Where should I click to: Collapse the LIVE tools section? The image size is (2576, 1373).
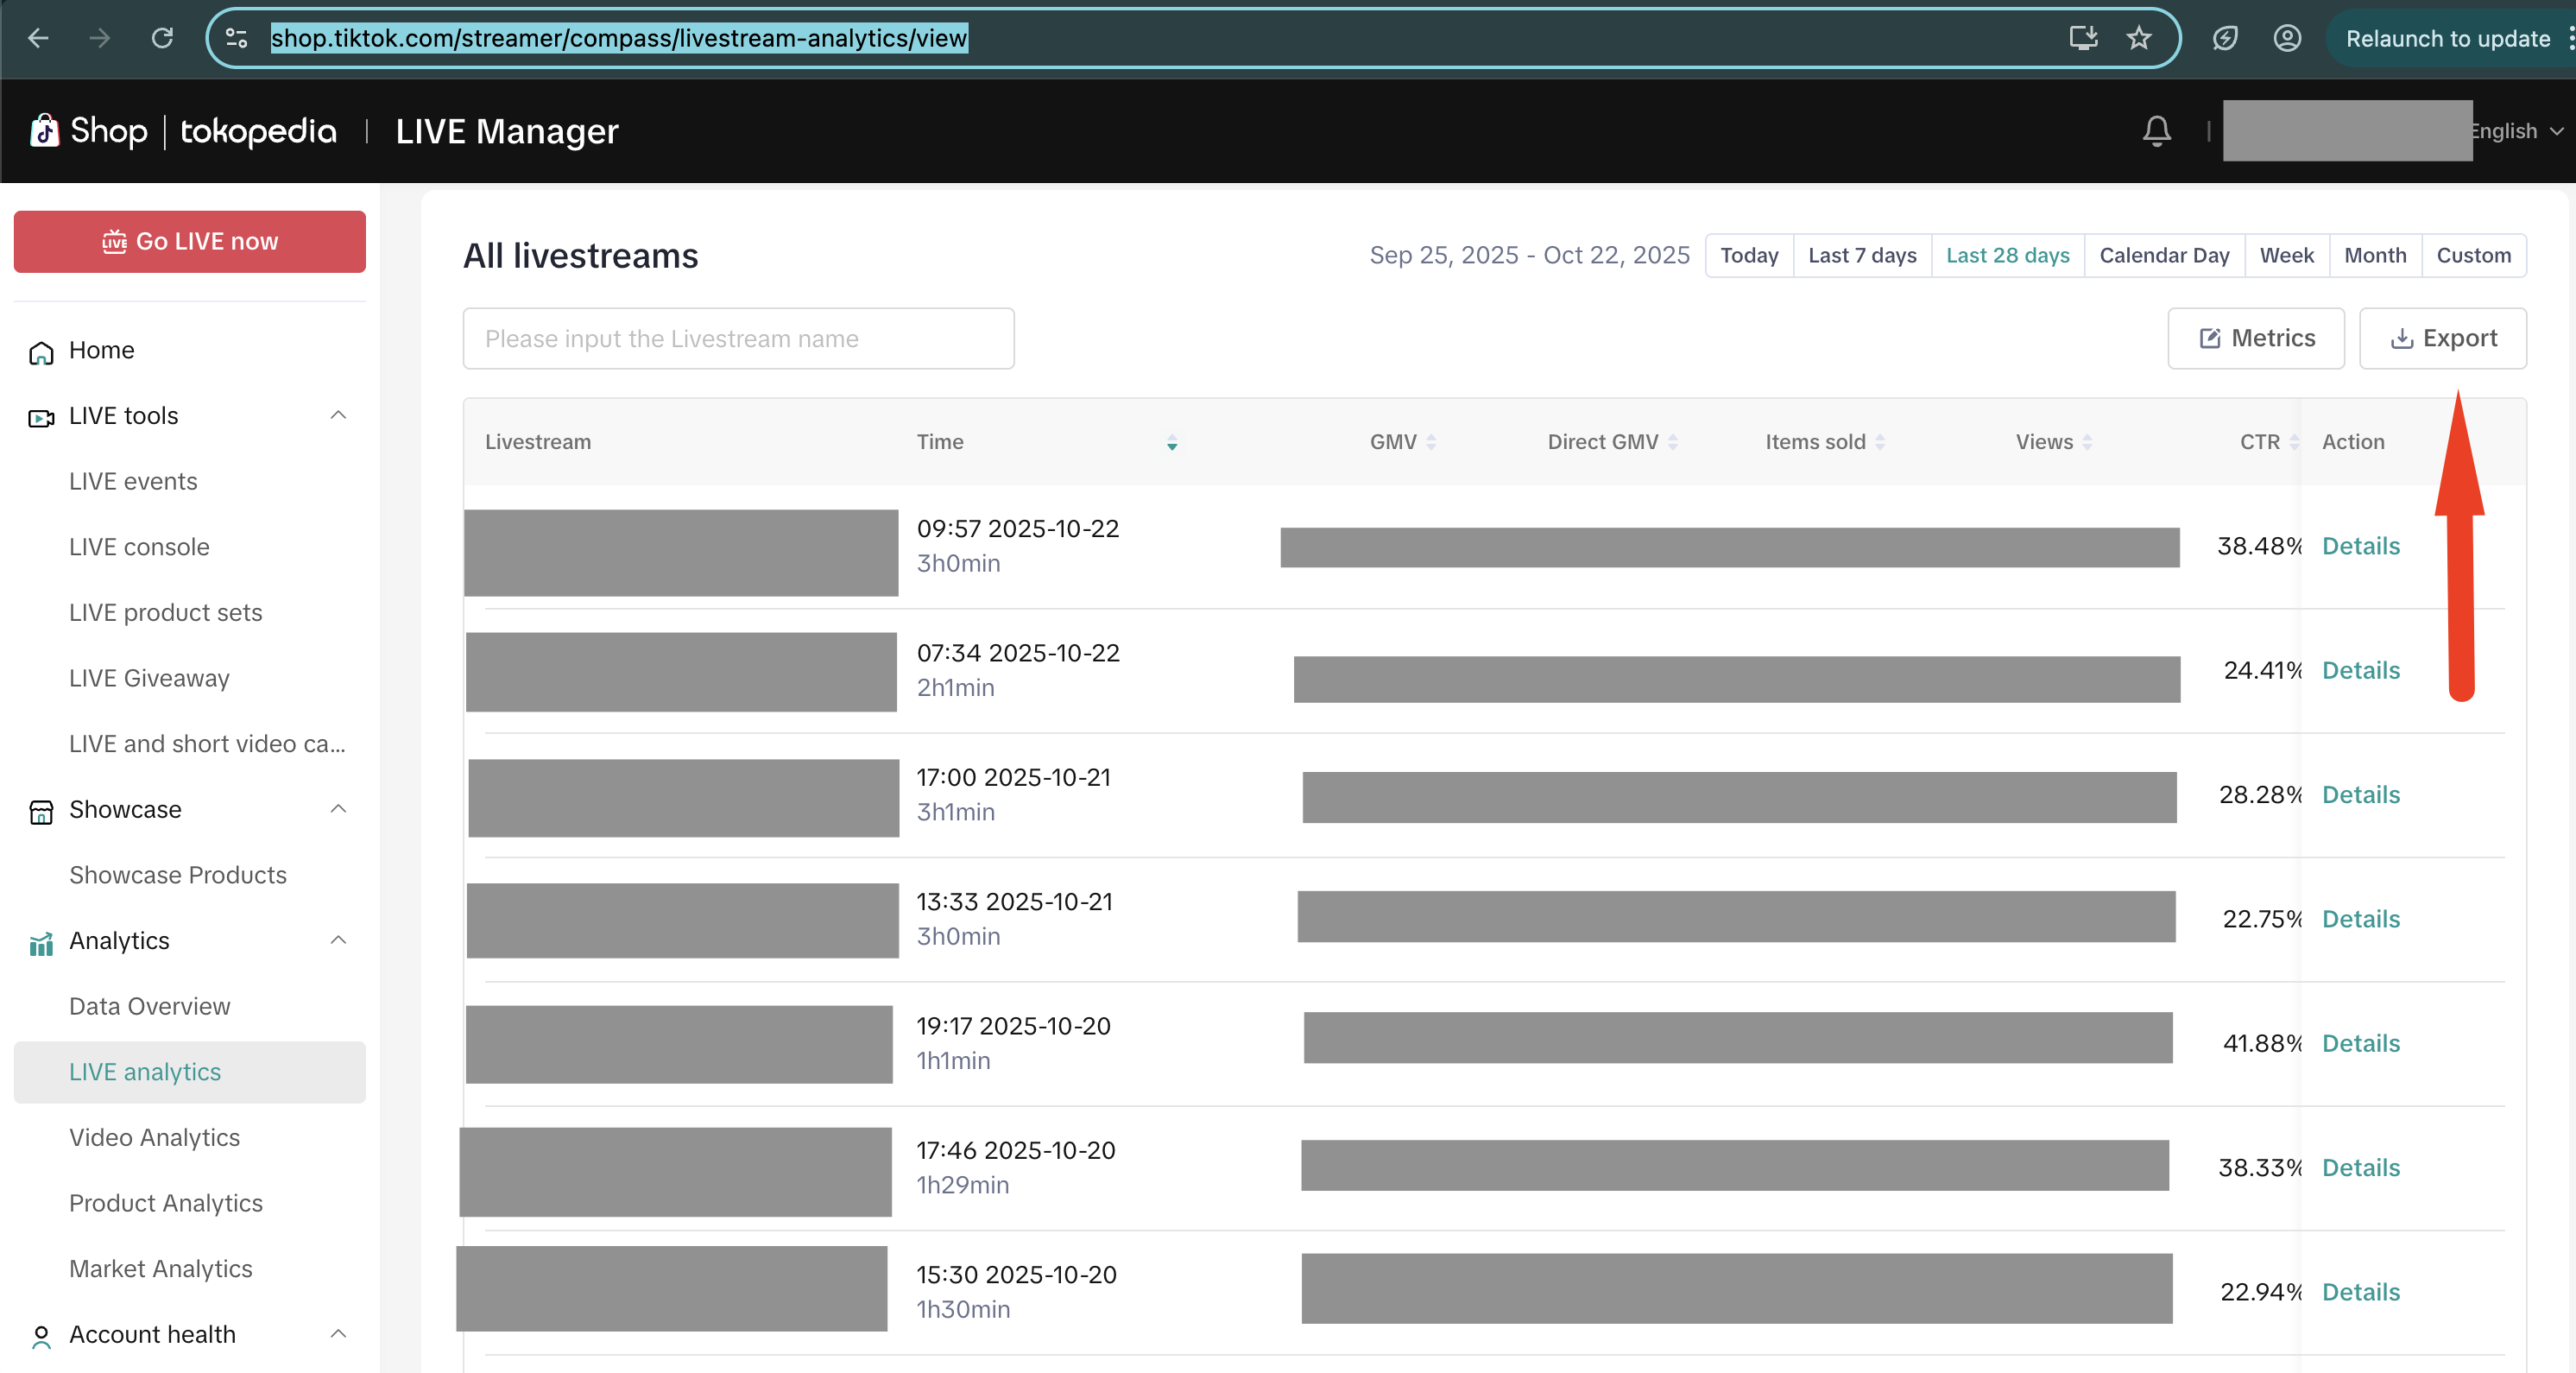click(x=338, y=415)
